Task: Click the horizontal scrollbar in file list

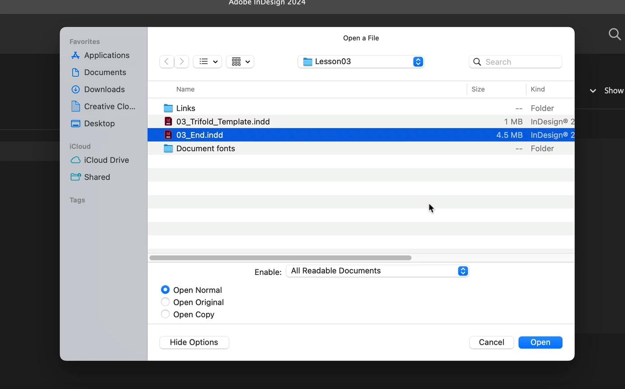Action: pos(280,258)
